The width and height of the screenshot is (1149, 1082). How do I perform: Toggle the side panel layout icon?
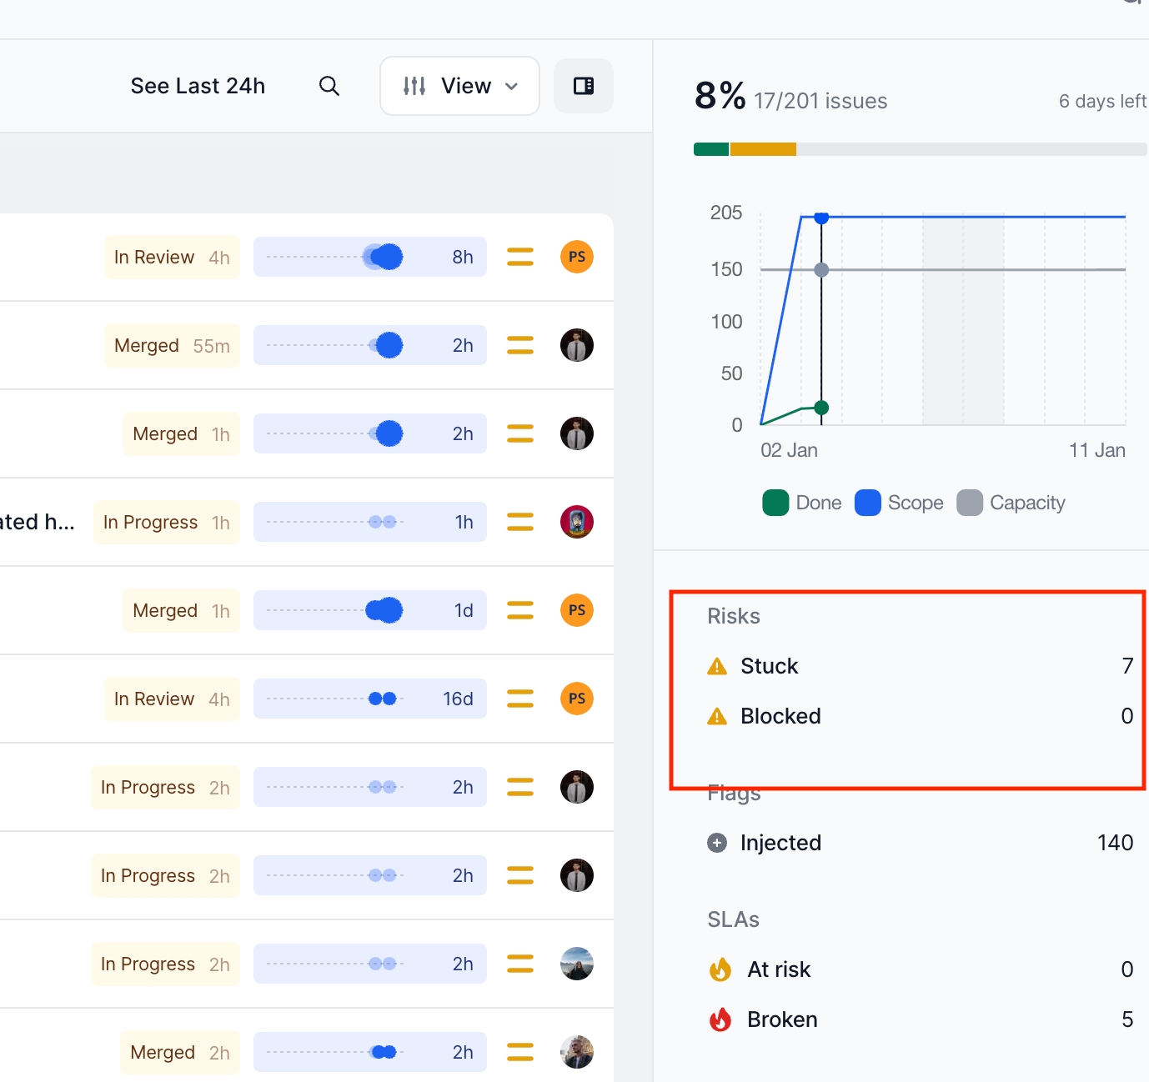[x=584, y=86]
